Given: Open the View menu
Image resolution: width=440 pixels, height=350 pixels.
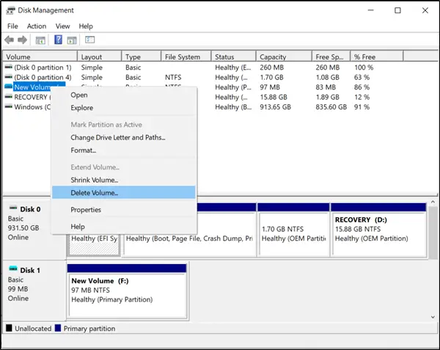Looking at the screenshot, I should pyautogui.click(x=62, y=26).
